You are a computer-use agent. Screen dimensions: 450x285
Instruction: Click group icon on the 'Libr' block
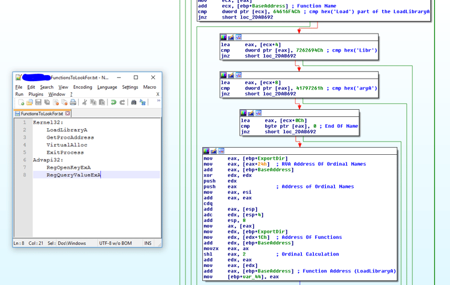[x=238, y=37]
